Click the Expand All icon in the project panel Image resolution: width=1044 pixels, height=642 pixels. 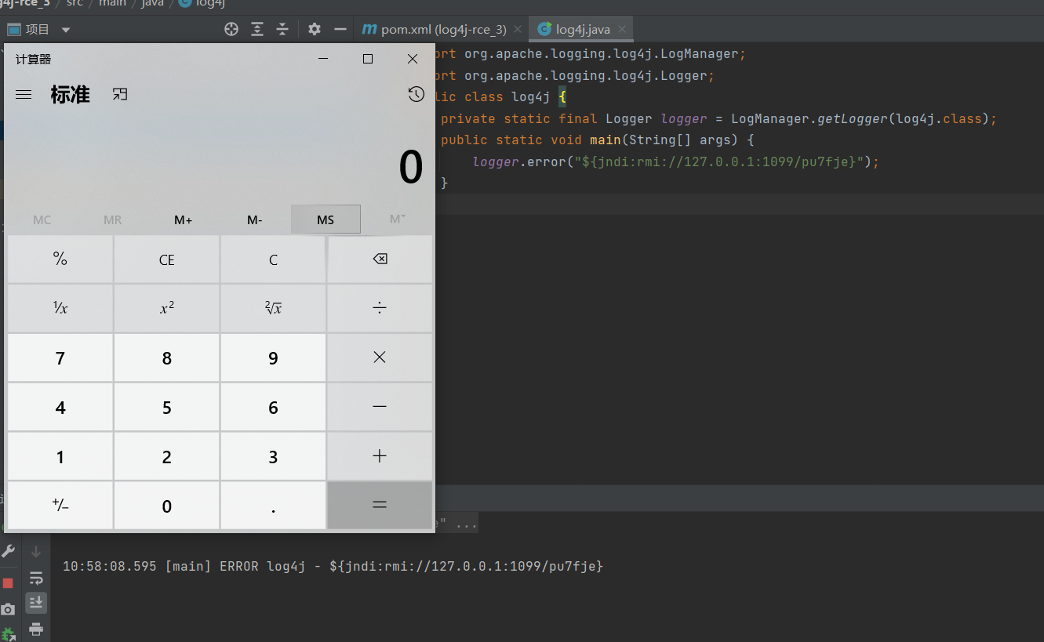[257, 30]
